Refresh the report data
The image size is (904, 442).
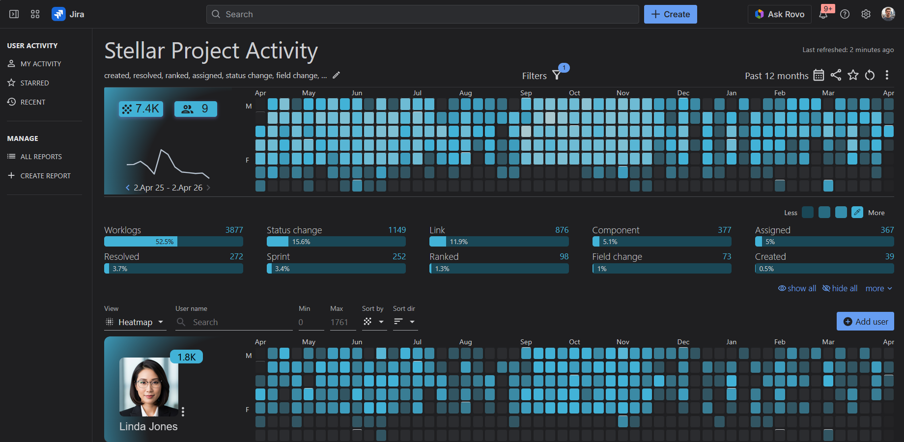coord(870,75)
